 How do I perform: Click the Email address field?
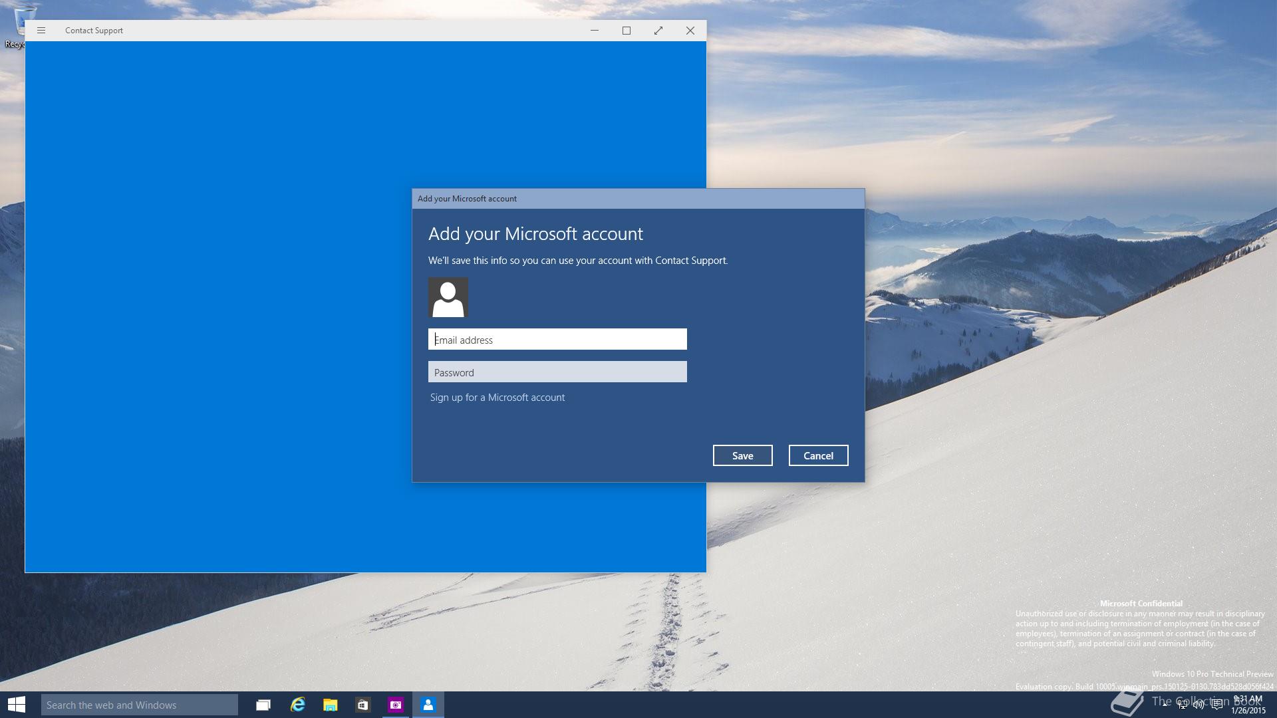coord(557,339)
